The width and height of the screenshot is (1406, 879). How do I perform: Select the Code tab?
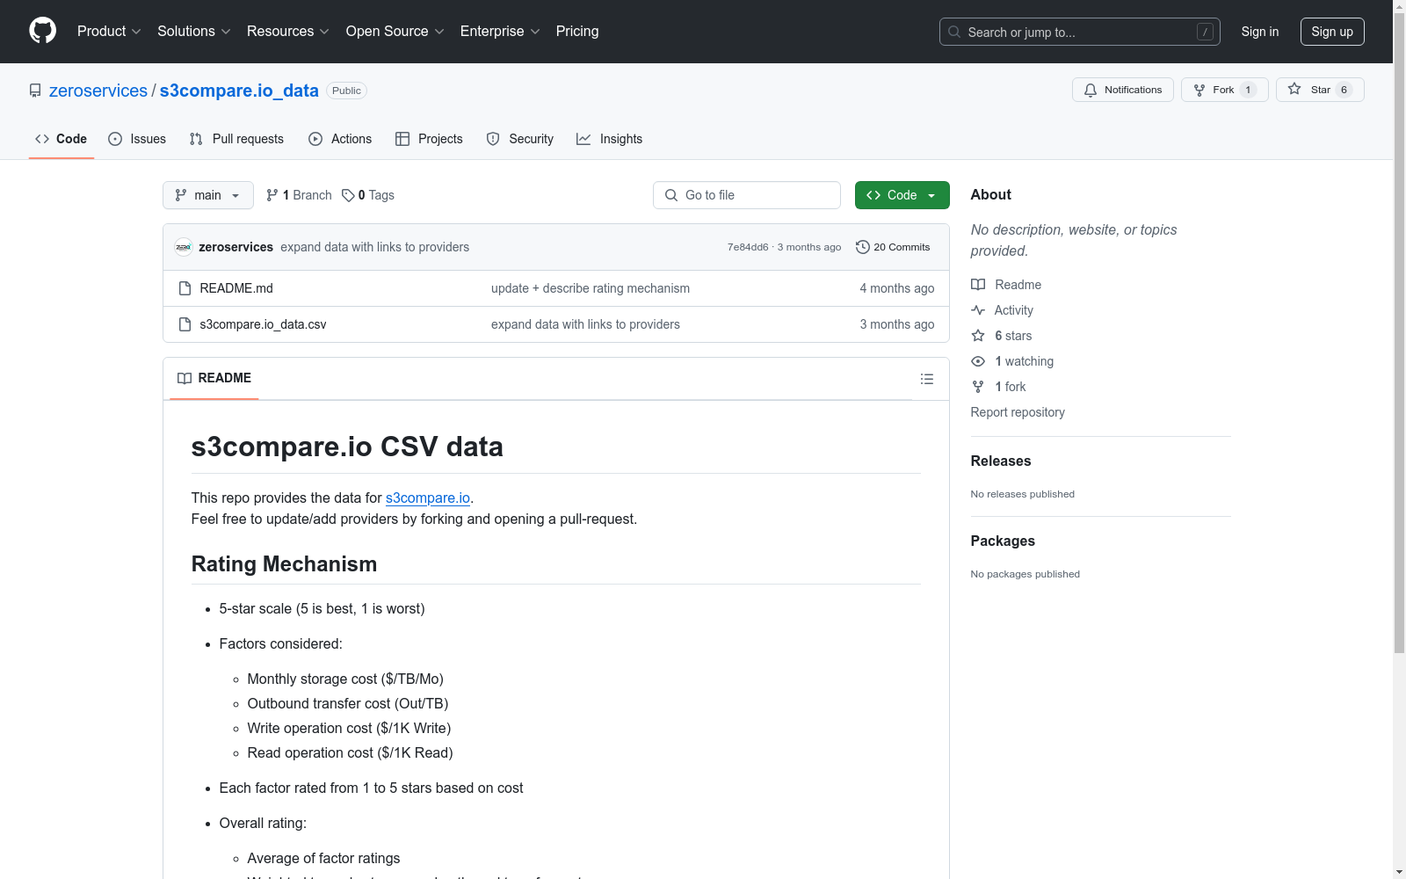(62, 139)
